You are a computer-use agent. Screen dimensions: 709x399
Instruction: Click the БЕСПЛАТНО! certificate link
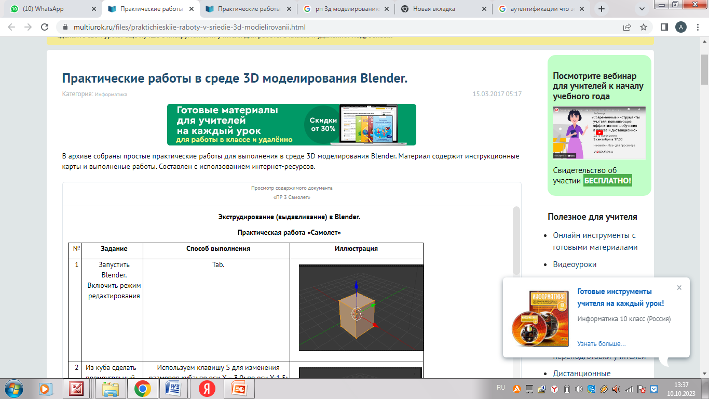pos(608,181)
